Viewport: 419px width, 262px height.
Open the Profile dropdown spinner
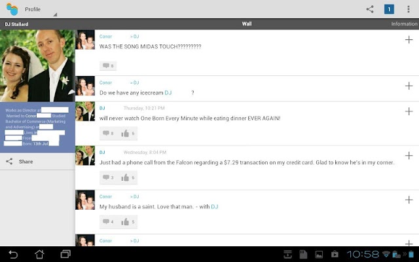pyautogui.click(x=40, y=9)
